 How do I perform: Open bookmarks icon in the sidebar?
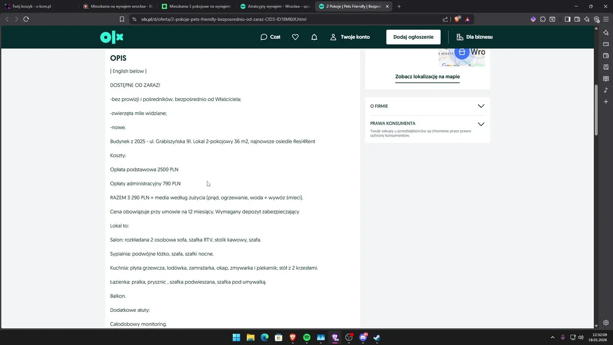606,67
